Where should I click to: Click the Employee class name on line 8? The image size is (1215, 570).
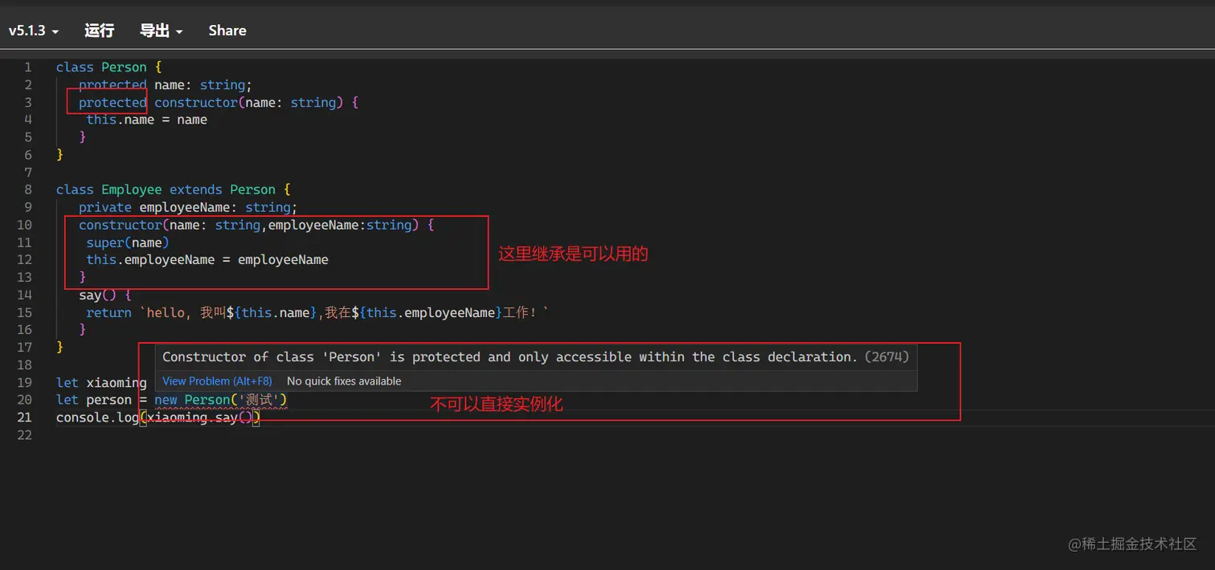pyautogui.click(x=131, y=189)
